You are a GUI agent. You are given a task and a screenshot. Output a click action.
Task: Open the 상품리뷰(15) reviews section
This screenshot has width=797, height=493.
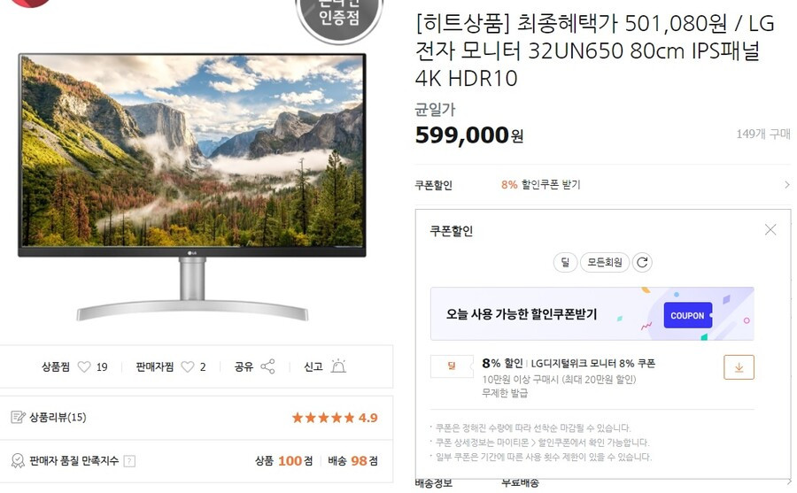[58, 417]
